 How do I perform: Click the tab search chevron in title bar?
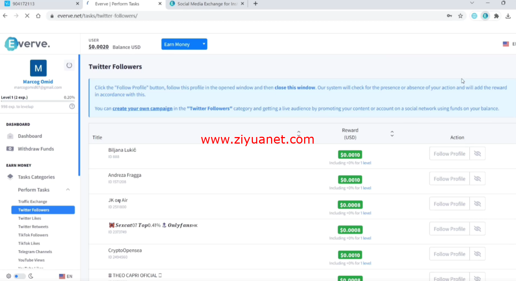tap(472, 3)
